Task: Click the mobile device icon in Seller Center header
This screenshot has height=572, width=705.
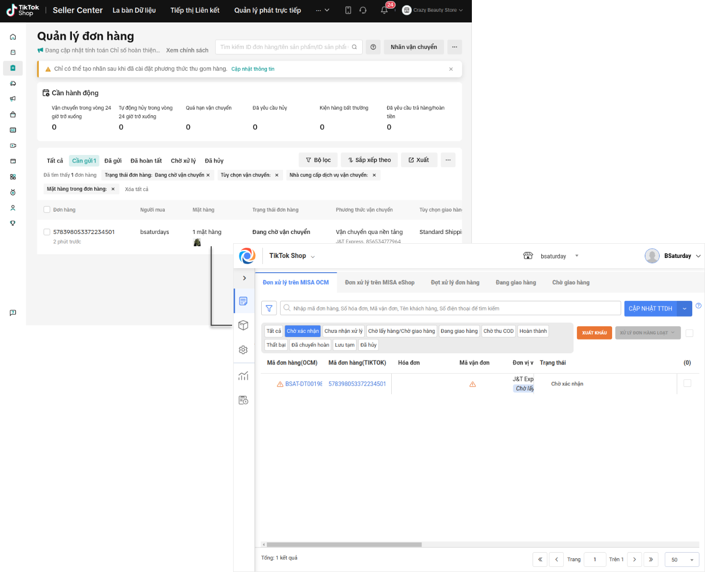Action: click(348, 10)
